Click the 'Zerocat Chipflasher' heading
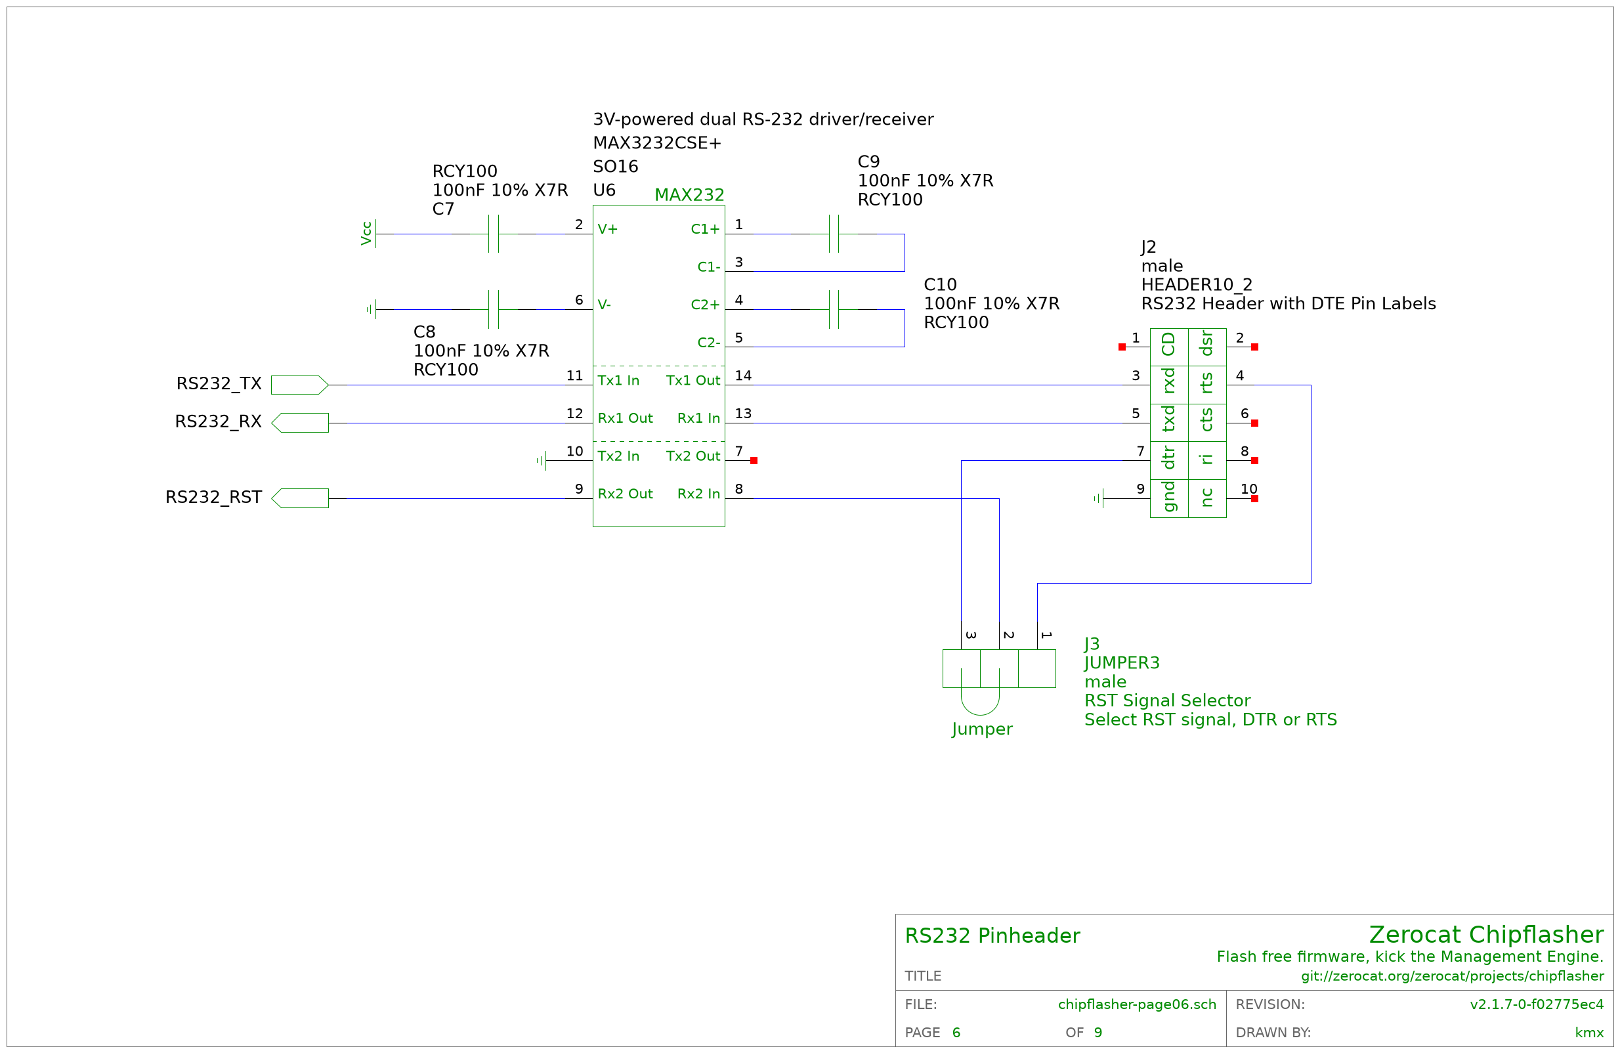This screenshot has height=1053, width=1620. tap(1487, 934)
